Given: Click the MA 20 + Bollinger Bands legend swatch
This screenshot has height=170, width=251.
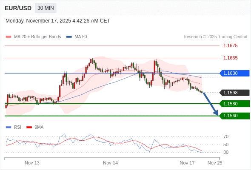Looking at the screenshot, I should pyautogui.click(x=9, y=37).
